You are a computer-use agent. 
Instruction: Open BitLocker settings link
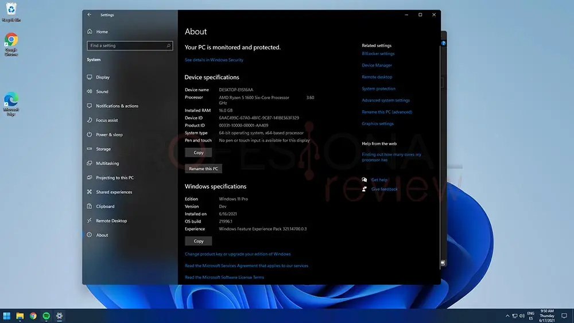(378, 54)
